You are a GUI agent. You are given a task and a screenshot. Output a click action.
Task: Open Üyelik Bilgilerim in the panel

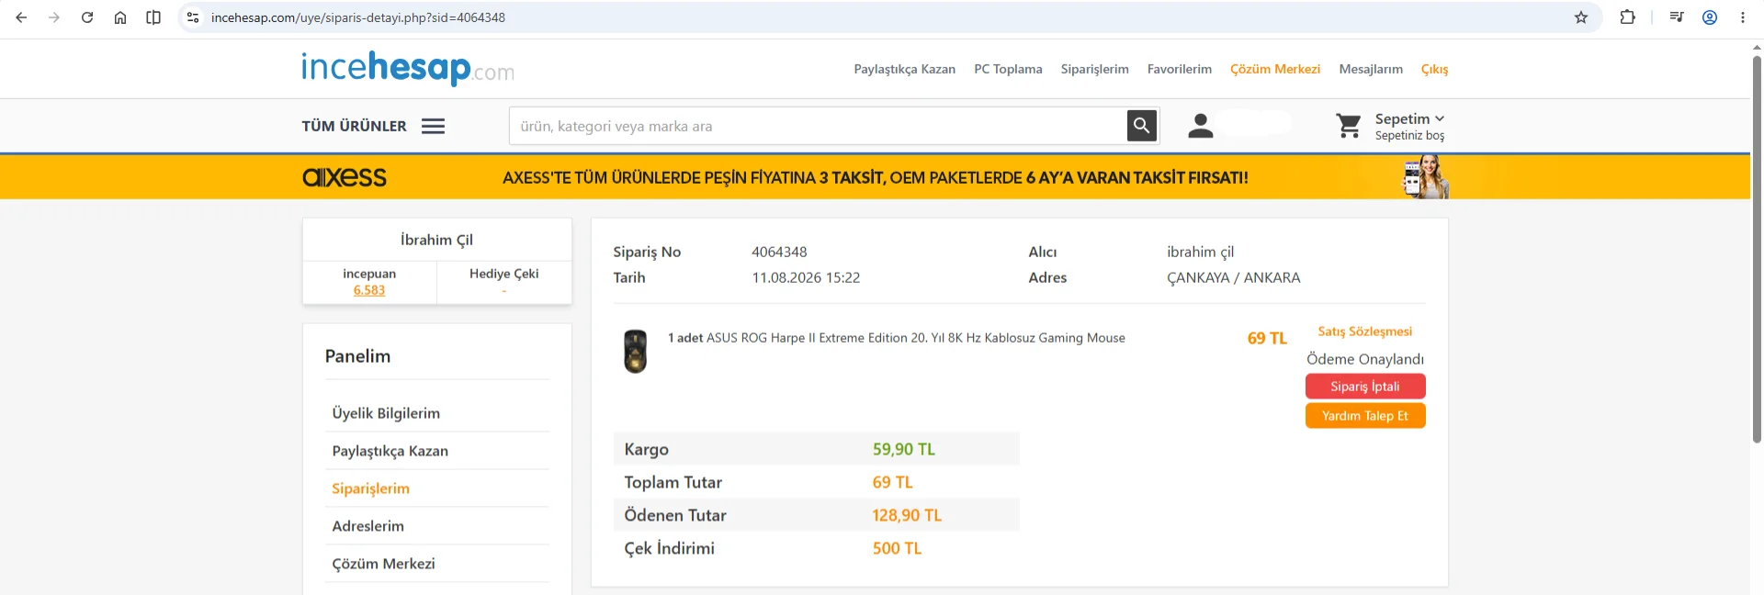coord(386,413)
